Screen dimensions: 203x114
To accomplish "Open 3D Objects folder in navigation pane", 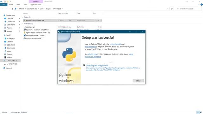I will click(10, 39).
